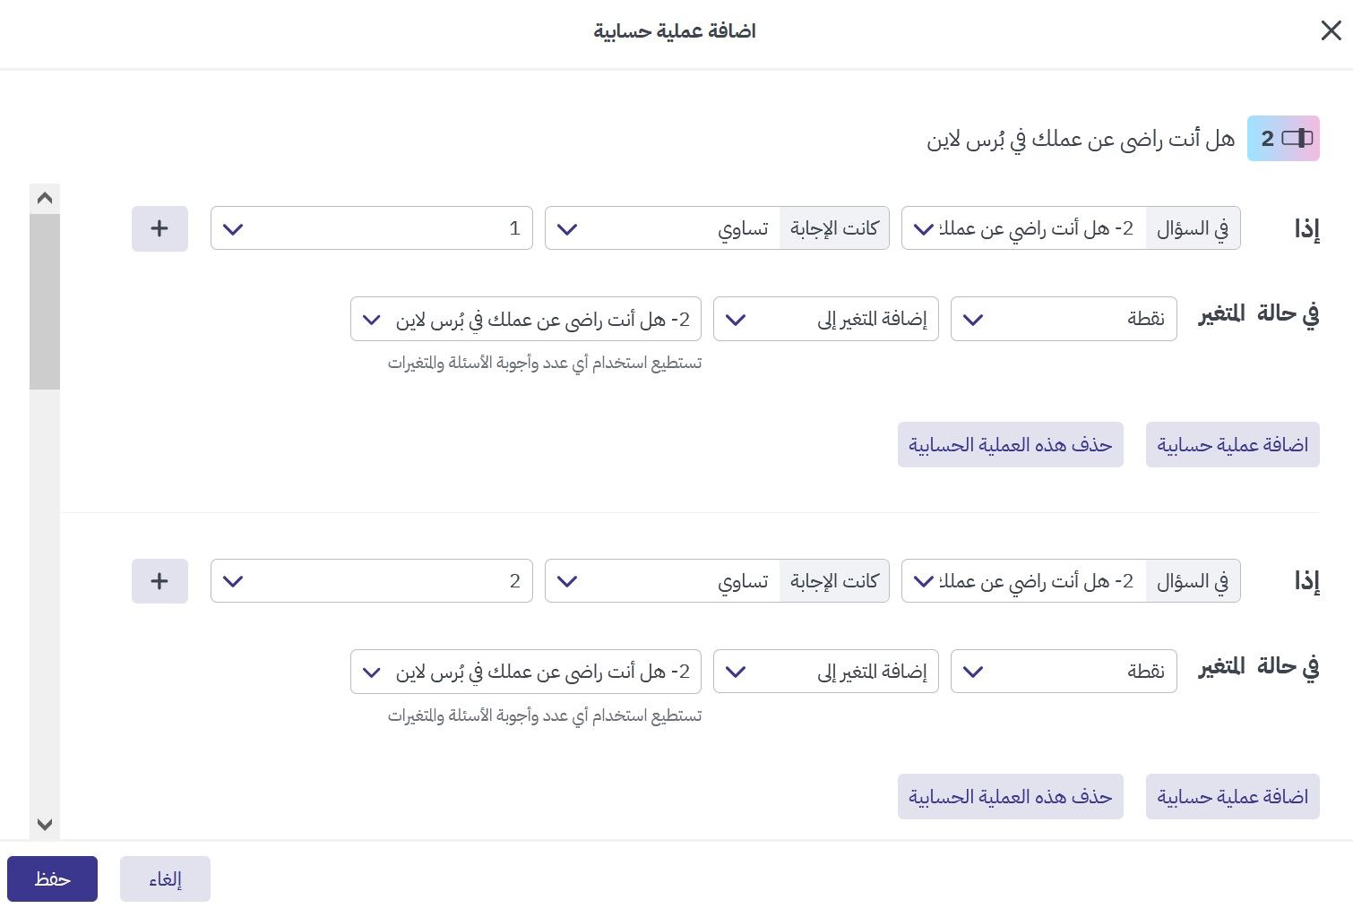Click the question 2 type badge icon
The image size is (1353, 908).
1283,138
